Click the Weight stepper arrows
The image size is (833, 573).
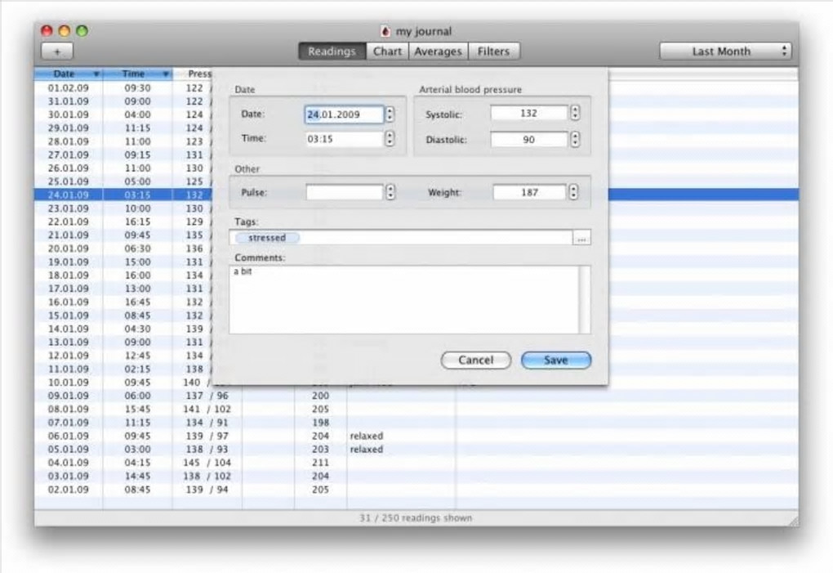(x=573, y=192)
